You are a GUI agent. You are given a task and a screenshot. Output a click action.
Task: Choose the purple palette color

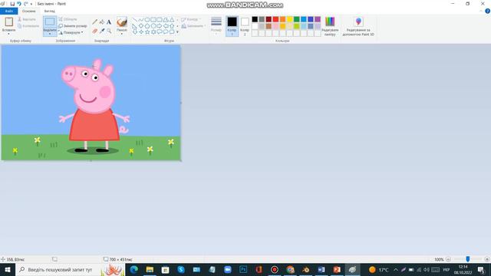point(318,19)
